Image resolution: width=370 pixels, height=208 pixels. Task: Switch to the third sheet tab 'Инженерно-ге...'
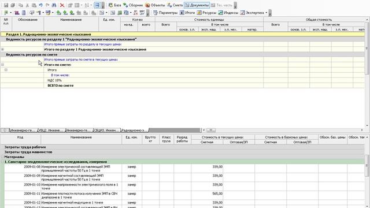coord(79,130)
